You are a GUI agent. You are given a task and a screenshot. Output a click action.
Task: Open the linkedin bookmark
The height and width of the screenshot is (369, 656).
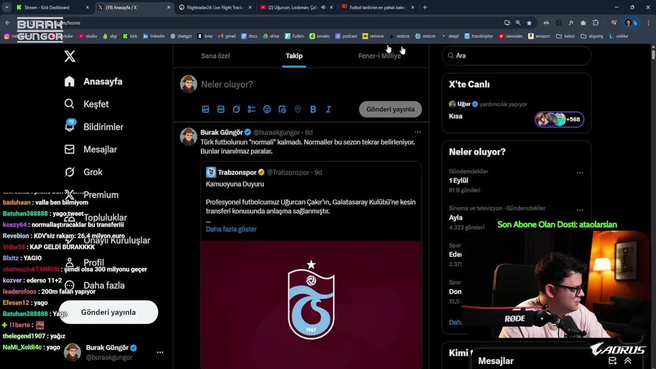(154, 36)
